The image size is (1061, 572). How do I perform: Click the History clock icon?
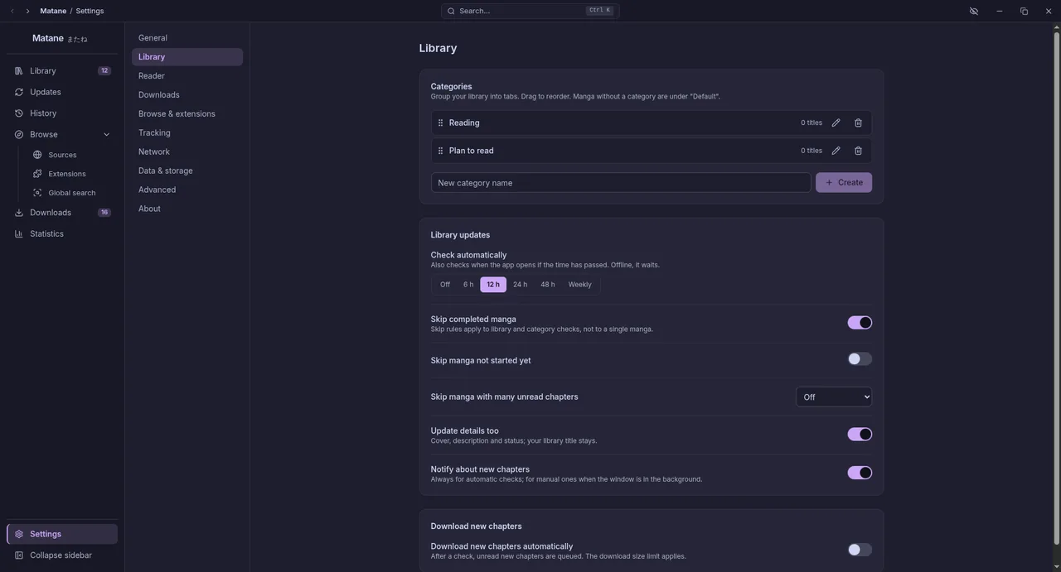coord(19,113)
